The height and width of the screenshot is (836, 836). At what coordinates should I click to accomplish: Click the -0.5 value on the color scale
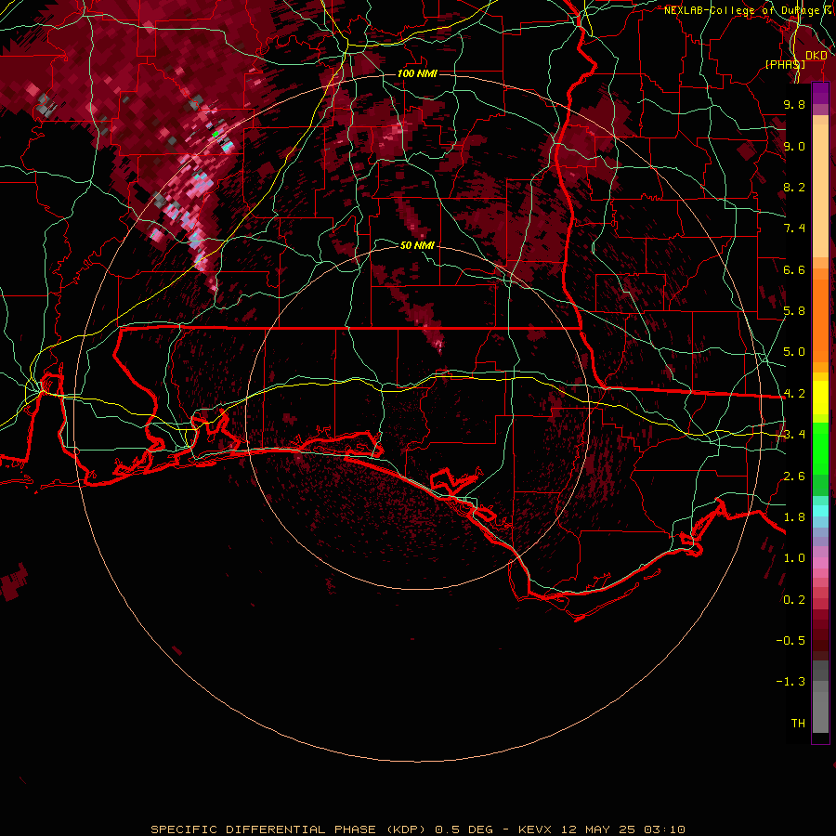pos(790,641)
